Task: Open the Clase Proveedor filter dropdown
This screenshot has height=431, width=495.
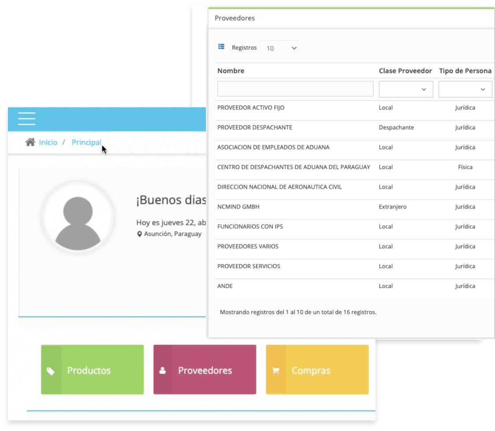Action: (x=406, y=89)
